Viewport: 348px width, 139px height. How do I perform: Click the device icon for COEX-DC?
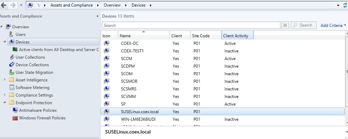point(107,43)
